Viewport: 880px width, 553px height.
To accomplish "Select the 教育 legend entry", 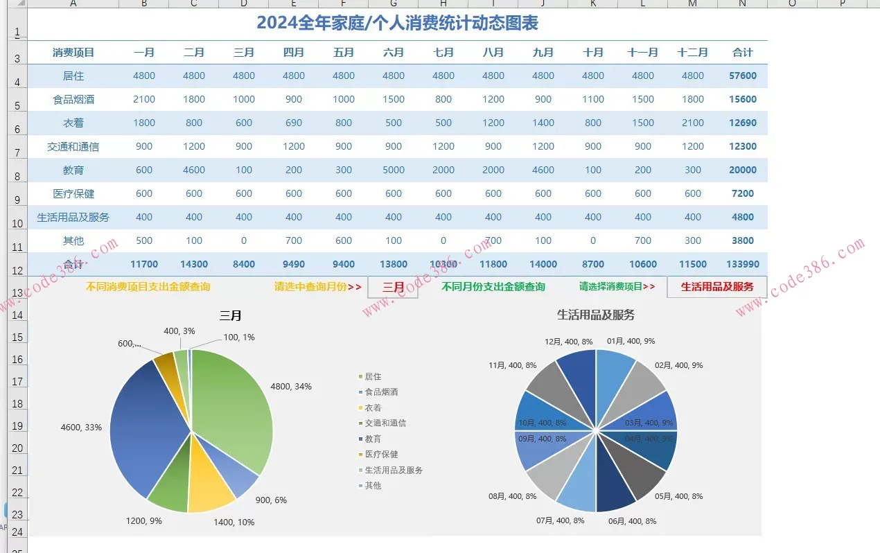I will point(370,439).
